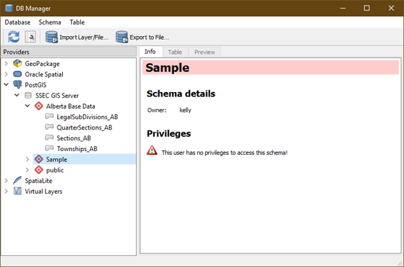Open the Schema menu

(x=50, y=23)
